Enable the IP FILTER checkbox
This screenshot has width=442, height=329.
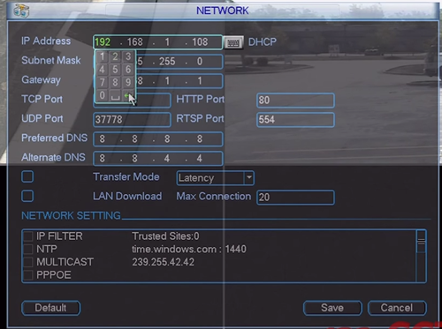pyautogui.click(x=28, y=236)
